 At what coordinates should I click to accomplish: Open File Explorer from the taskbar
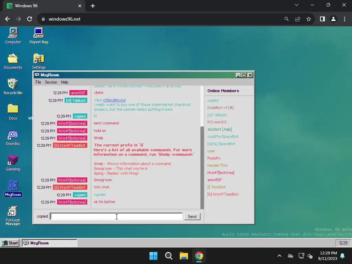pyautogui.click(x=184, y=256)
